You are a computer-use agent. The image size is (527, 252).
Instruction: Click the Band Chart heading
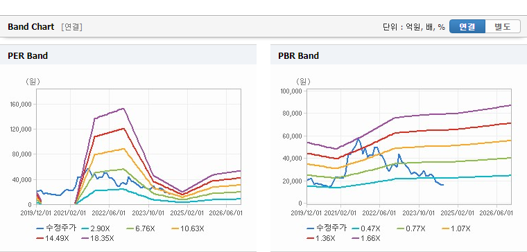click(31, 27)
